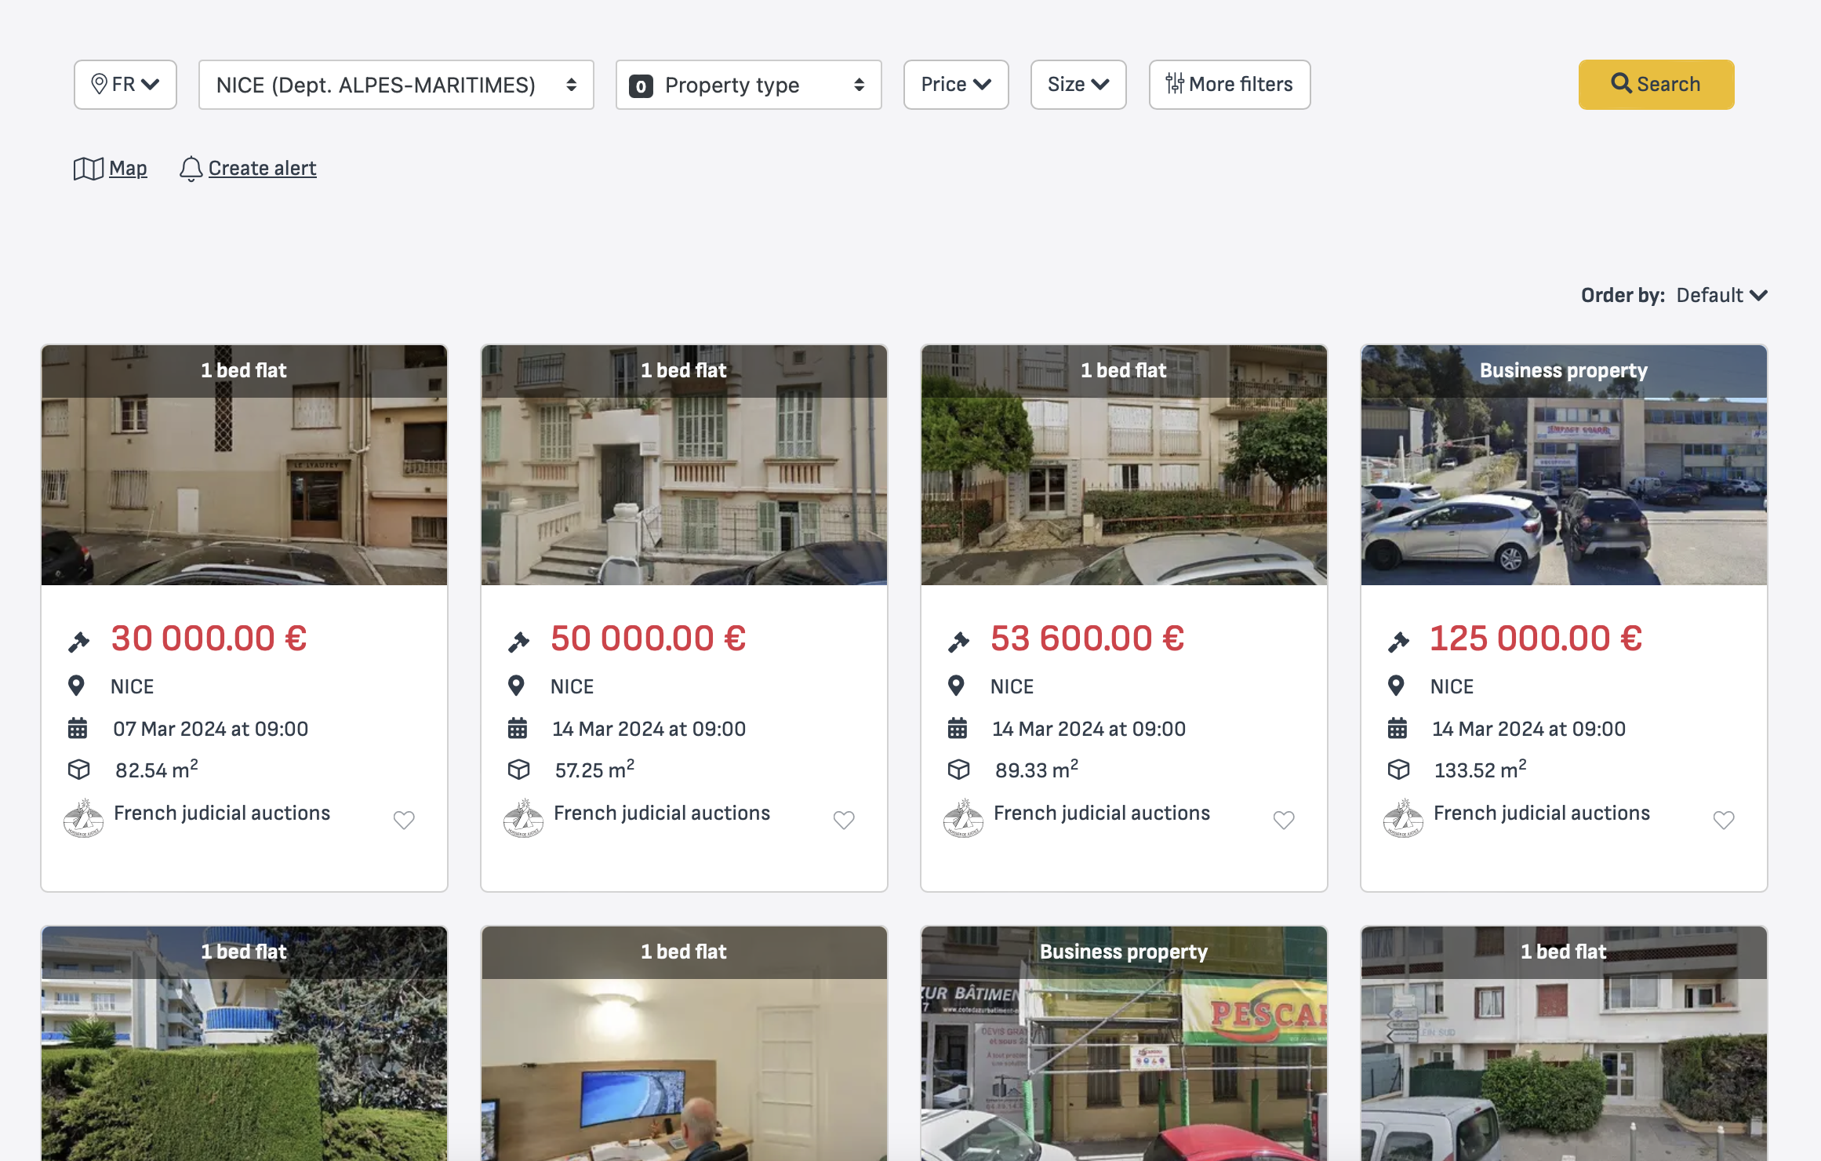
Task: Click the 125 000.00 € price
Action: tap(1536, 639)
